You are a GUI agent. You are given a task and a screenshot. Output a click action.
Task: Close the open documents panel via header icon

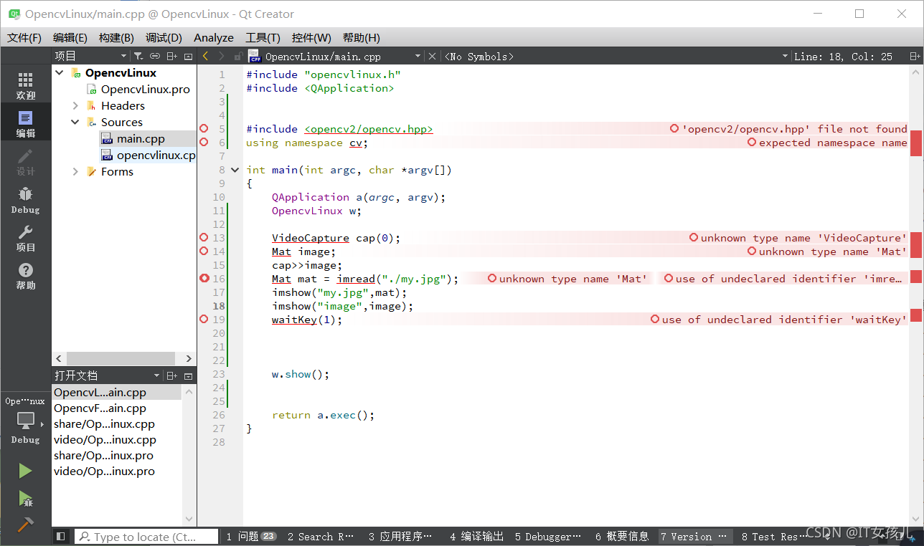tap(188, 375)
